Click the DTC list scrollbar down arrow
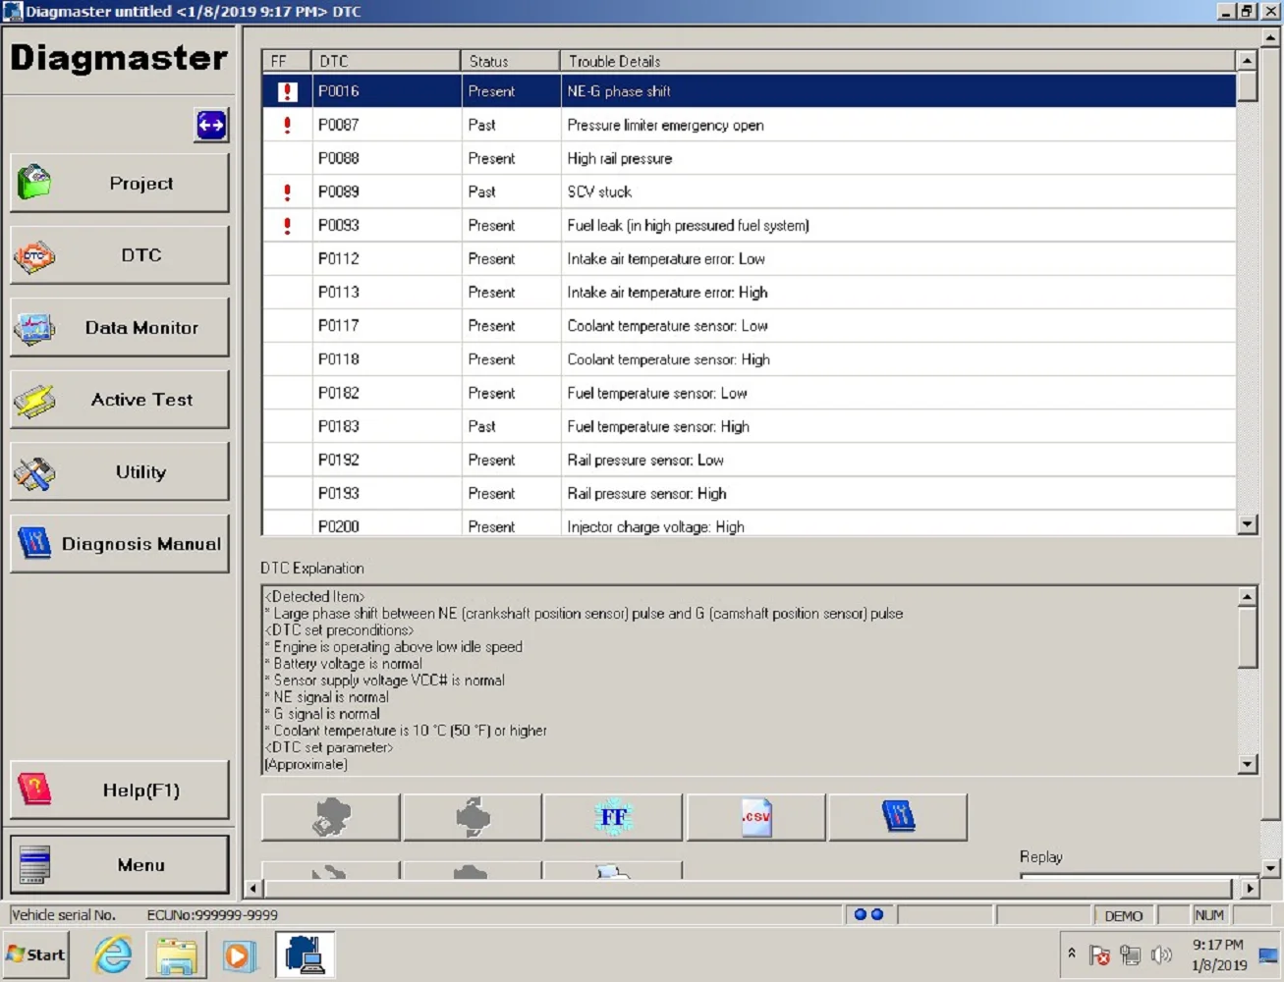The width and height of the screenshot is (1284, 982). (x=1248, y=524)
